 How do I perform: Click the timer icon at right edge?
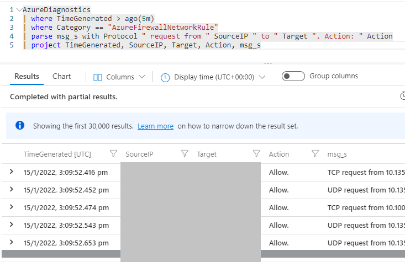[402, 97]
